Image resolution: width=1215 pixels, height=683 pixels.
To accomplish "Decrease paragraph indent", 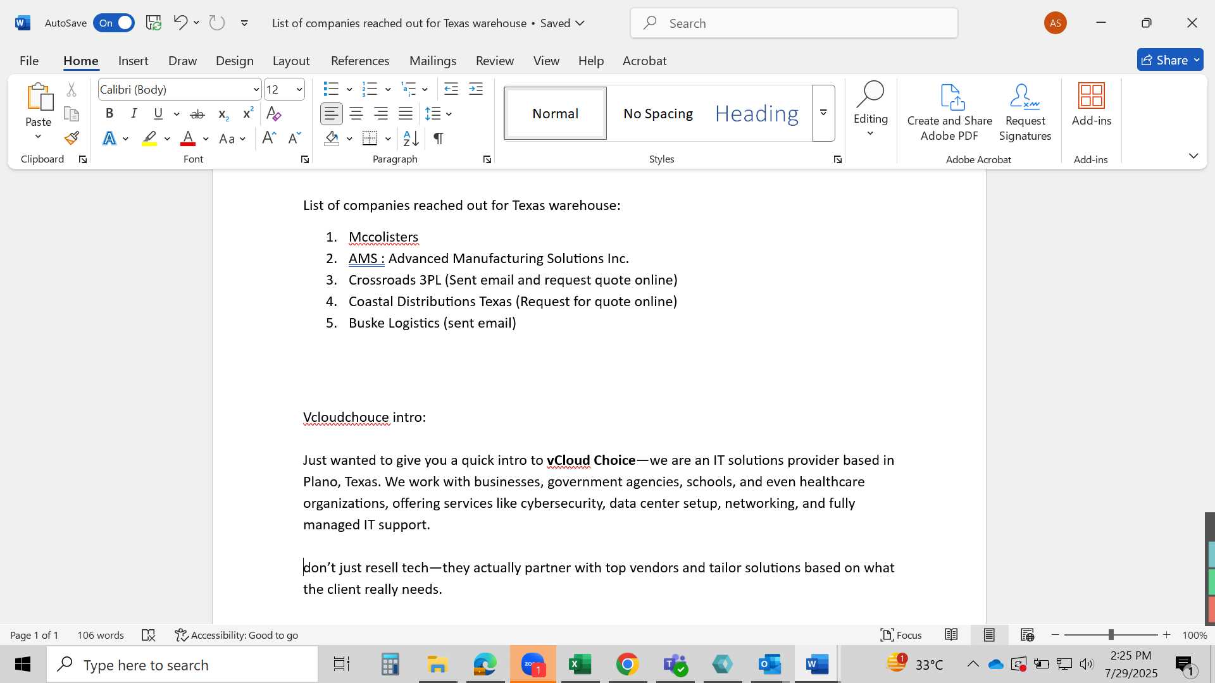I will [451, 89].
